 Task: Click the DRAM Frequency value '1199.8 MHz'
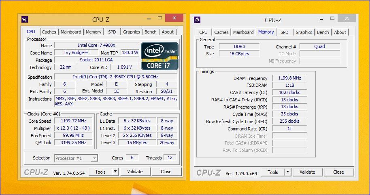click(x=289, y=78)
